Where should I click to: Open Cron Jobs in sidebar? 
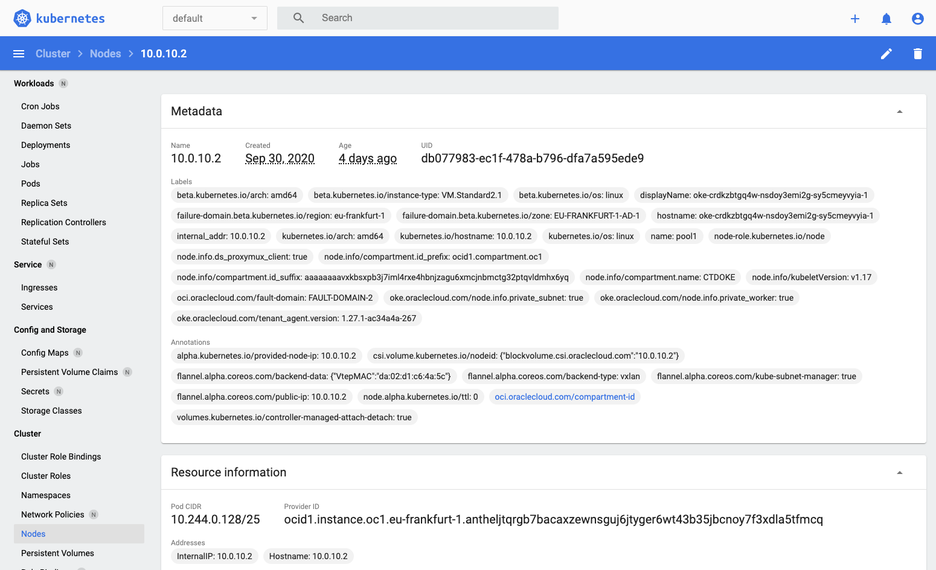pos(40,106)
